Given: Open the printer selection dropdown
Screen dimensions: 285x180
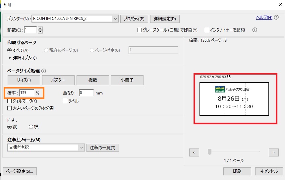Looking at the screenshot, I should click(x=116, y=19).
